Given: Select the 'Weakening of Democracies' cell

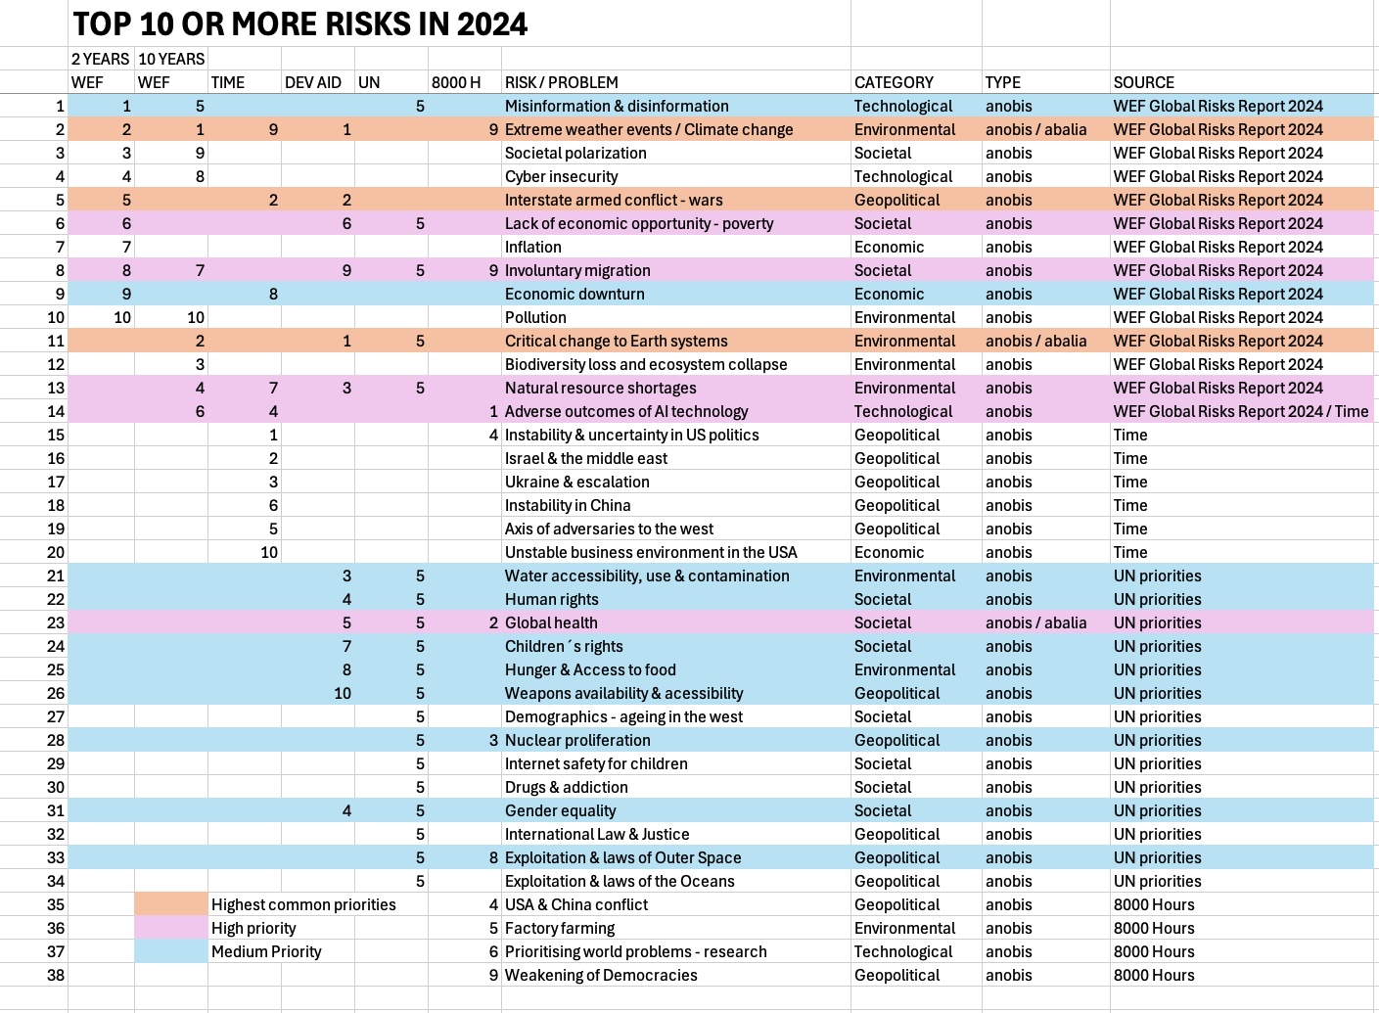Looking at the screenshot, I should 601,975.
